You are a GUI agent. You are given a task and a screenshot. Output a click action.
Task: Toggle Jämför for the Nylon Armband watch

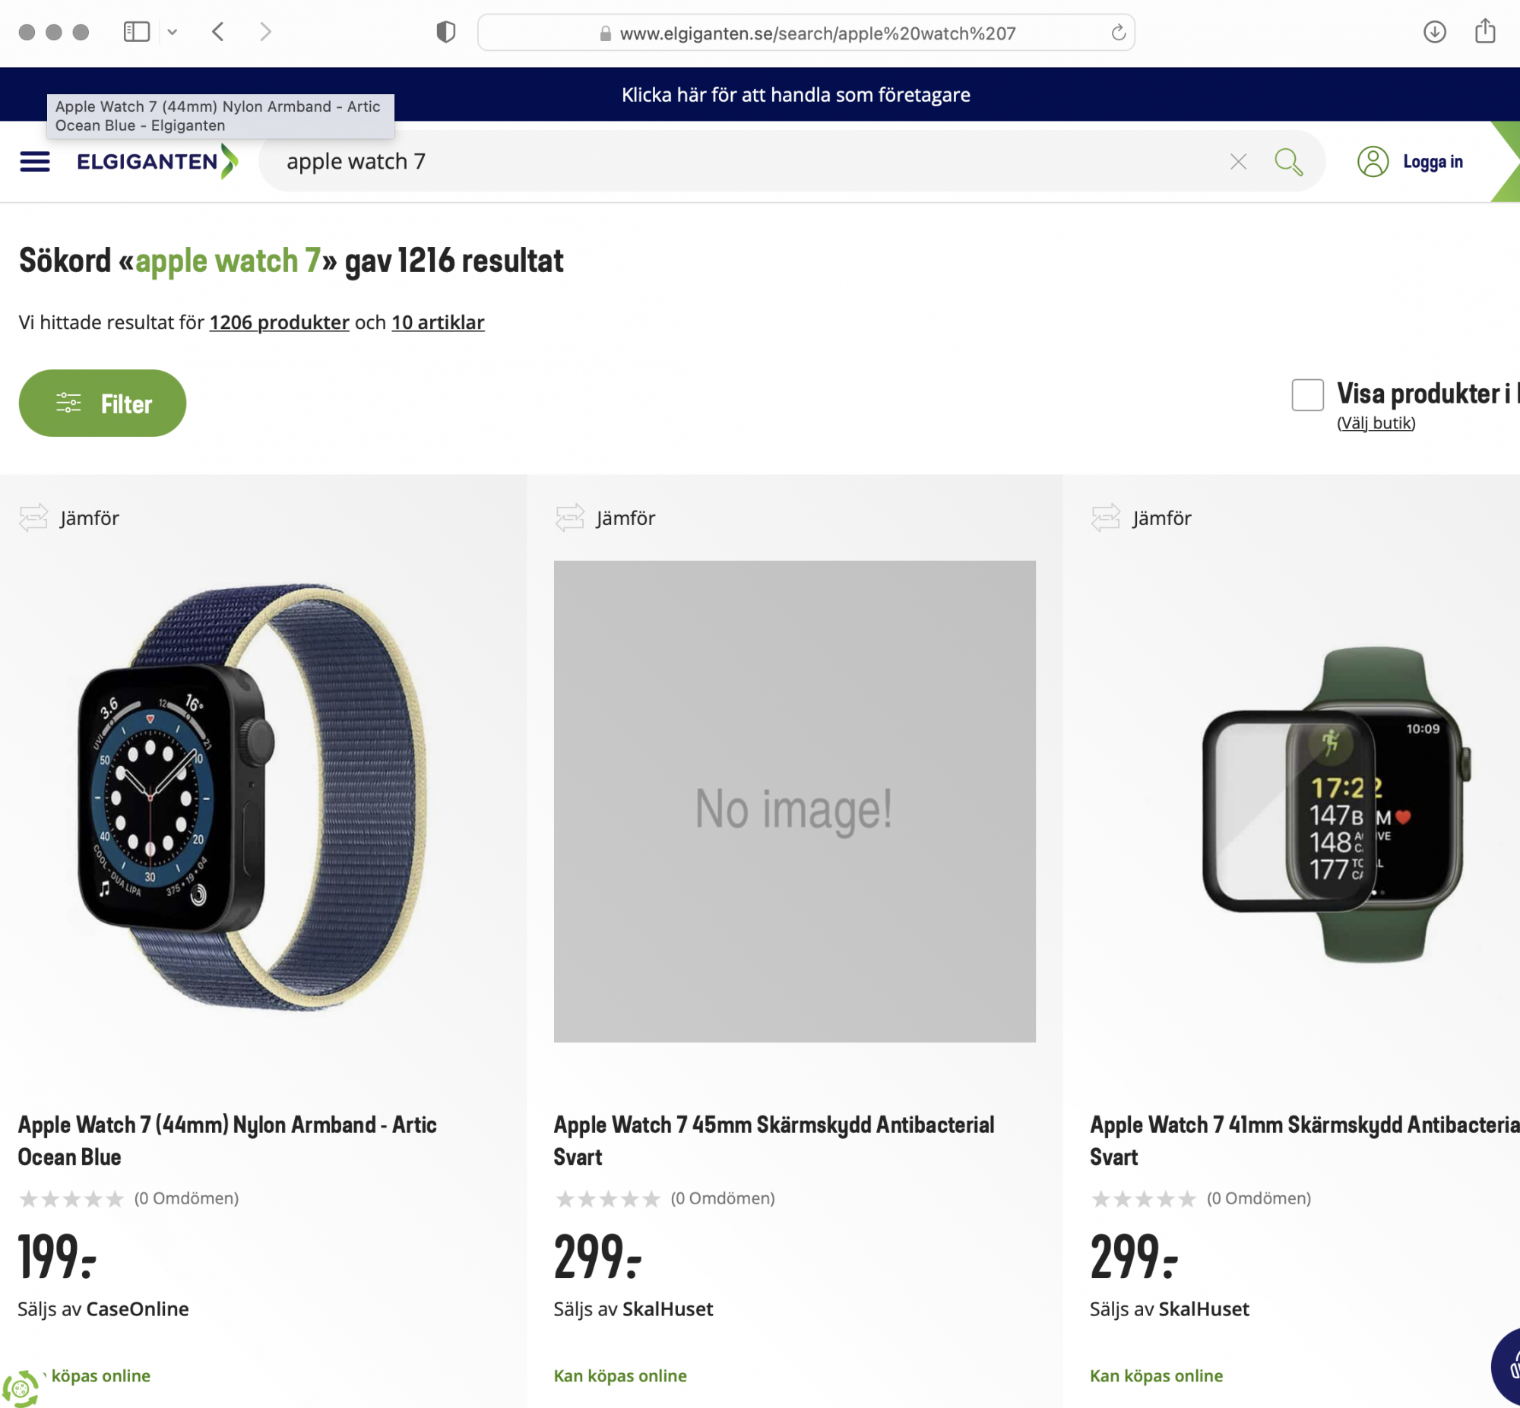pos(69,518)
